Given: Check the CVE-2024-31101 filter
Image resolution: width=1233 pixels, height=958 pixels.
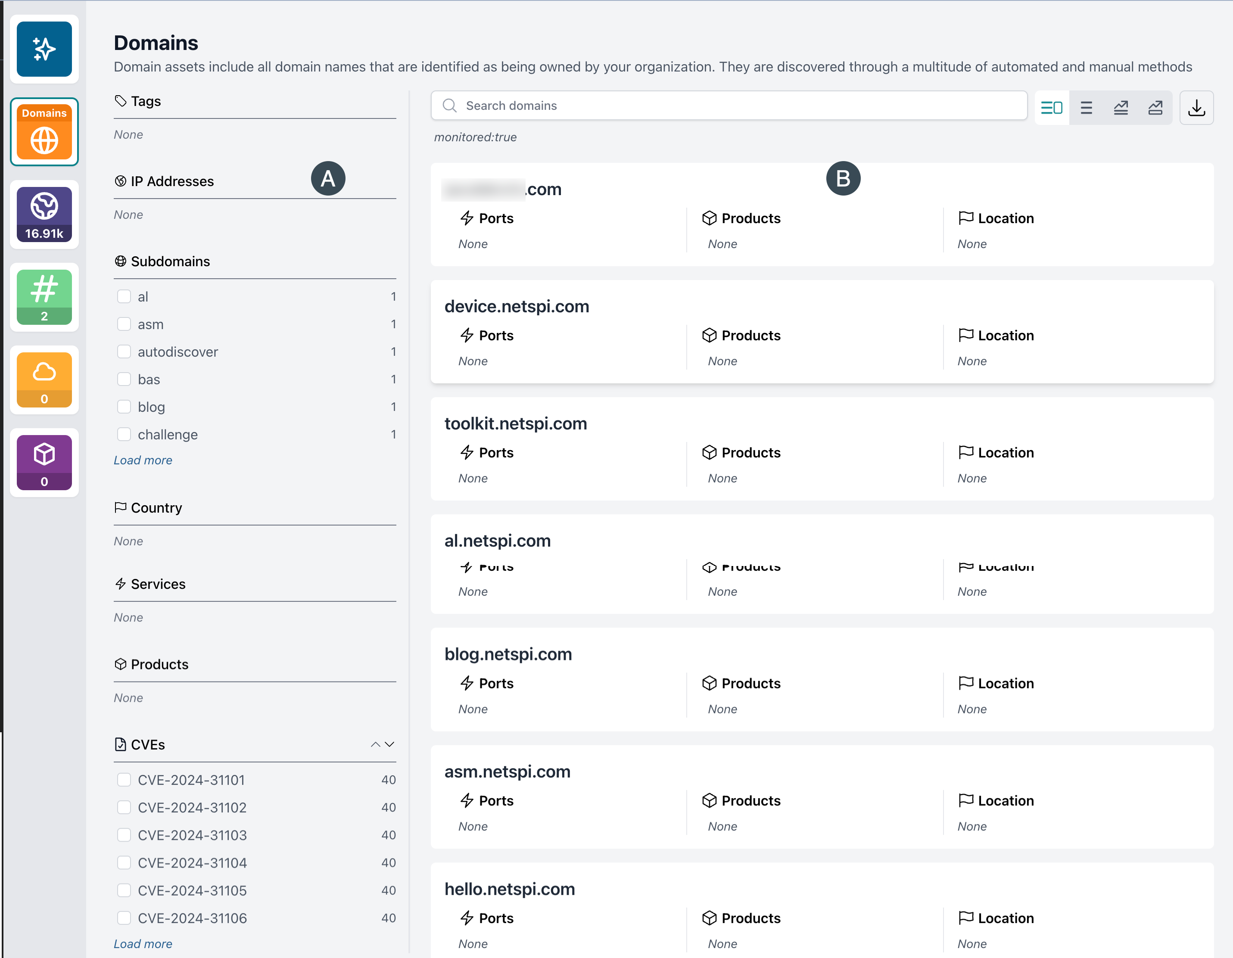Looking at the screenshot, I should (x=124, y=780).
